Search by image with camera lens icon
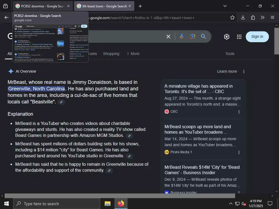The height and width of the screenshot is (209, 279). pyautogui.click(x=193, y=36)
